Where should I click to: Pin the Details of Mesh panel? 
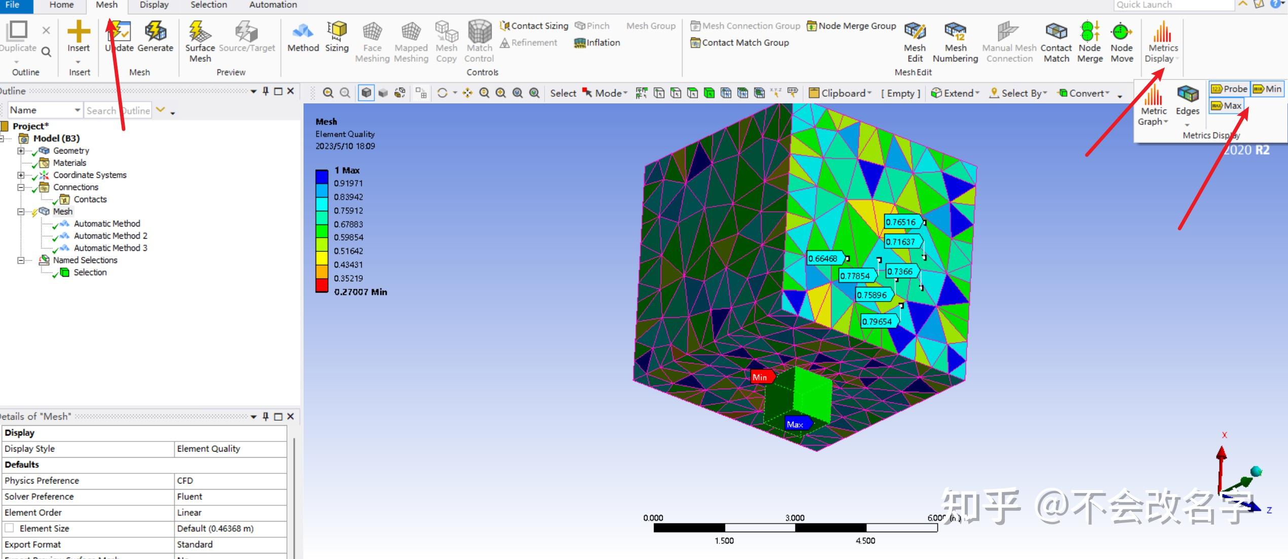pyautogui.click(x=266, y=417)
